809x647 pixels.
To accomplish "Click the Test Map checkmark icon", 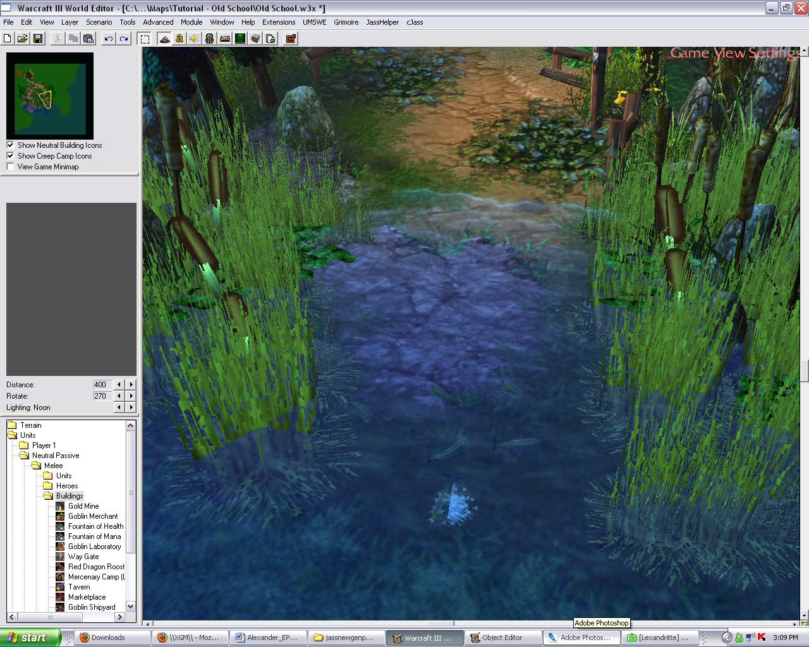I will click(x=291, y=39).
